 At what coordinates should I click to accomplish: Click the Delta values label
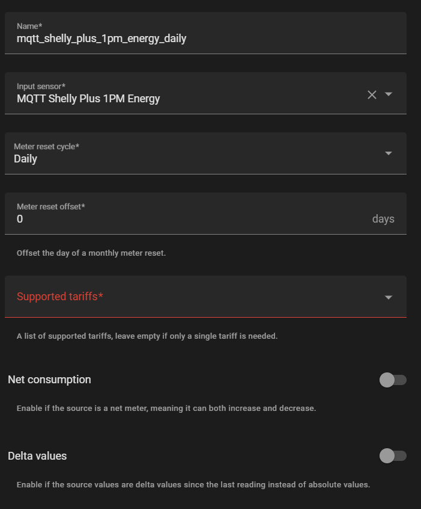pos(37,456)
